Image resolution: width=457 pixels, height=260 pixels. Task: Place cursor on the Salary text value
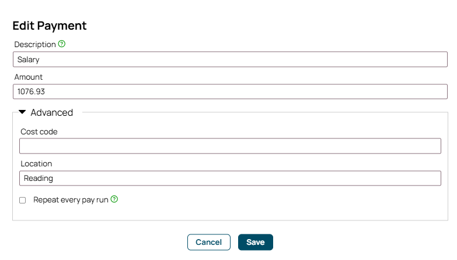28,59
